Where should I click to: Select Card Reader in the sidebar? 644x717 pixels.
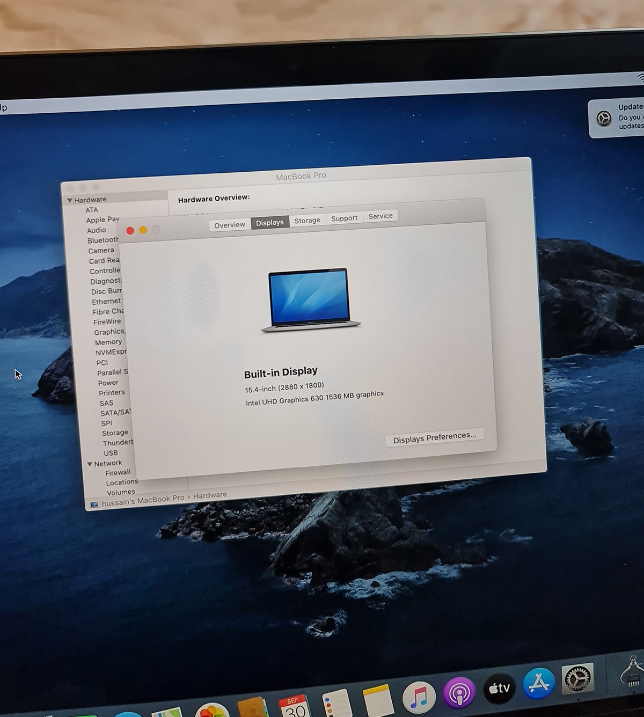tap(104, 261)
